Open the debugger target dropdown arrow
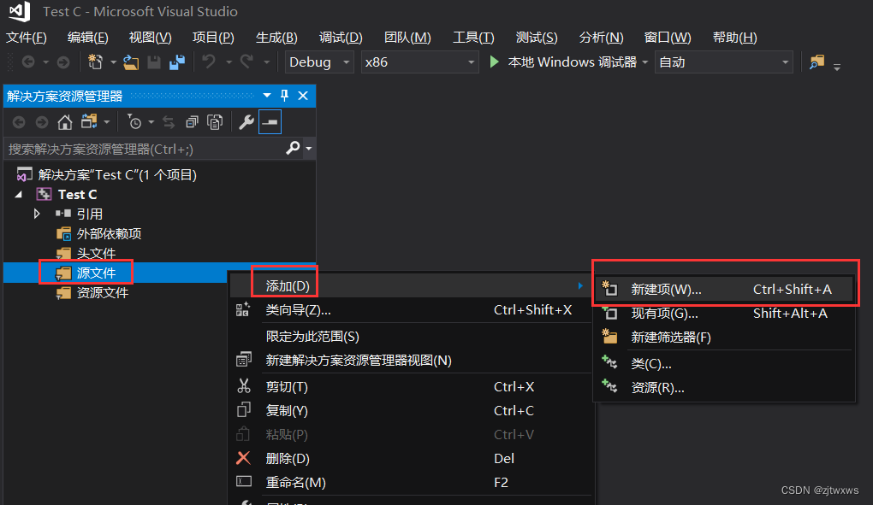Viewport: 873px width, 505px height. coord(644,62)
